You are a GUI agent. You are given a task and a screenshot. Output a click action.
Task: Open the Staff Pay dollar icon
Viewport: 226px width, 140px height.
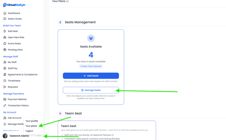(5, 68)
